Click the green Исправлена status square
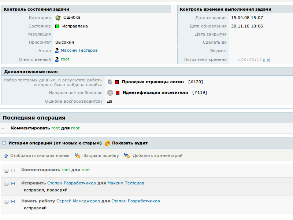Image resolution: width=293 pixels, height=220 pixels. 57,26
